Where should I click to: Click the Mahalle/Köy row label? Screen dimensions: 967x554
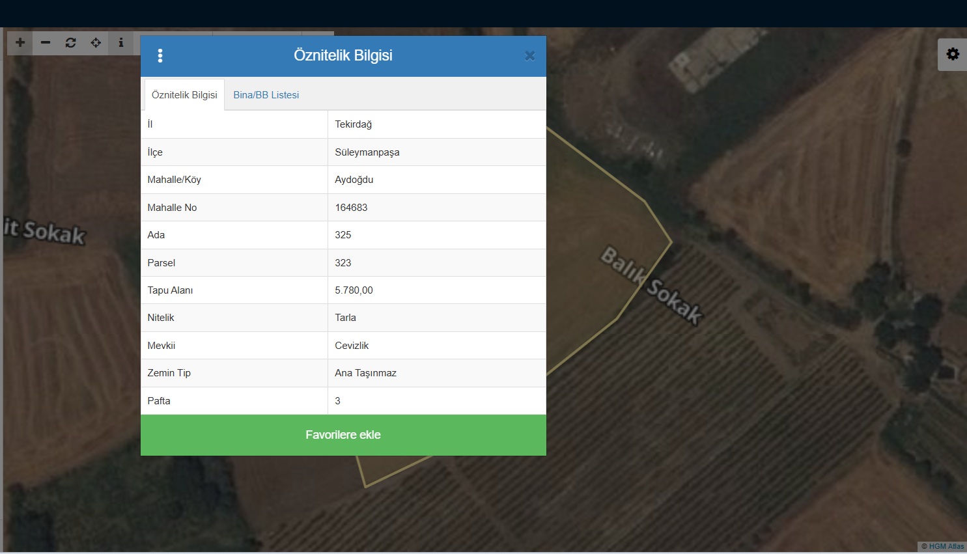(x=174, y=180)
